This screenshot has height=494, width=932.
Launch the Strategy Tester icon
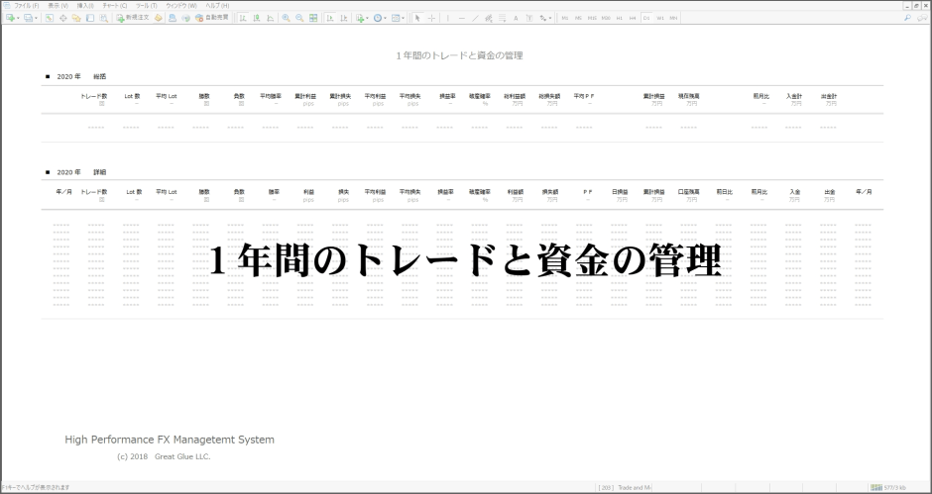tap(103, 18)
